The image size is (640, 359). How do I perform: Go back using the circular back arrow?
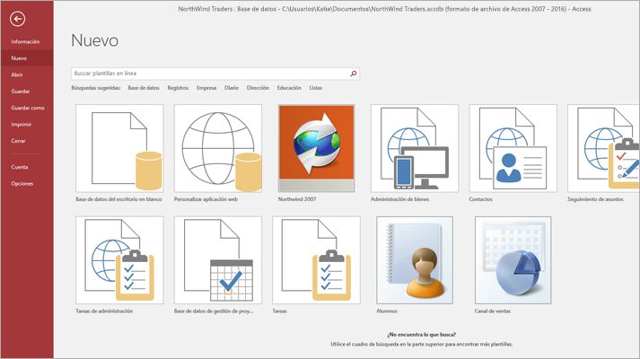[18, 19]
